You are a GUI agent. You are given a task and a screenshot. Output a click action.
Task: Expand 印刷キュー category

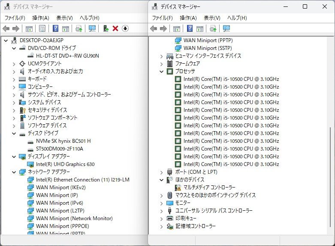pyautogui.click(x=162, y=218)
